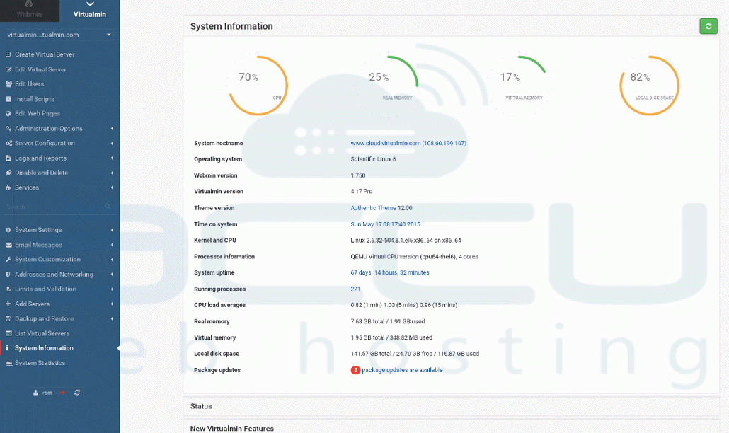Click the System Information panel heading

point(231,26)
